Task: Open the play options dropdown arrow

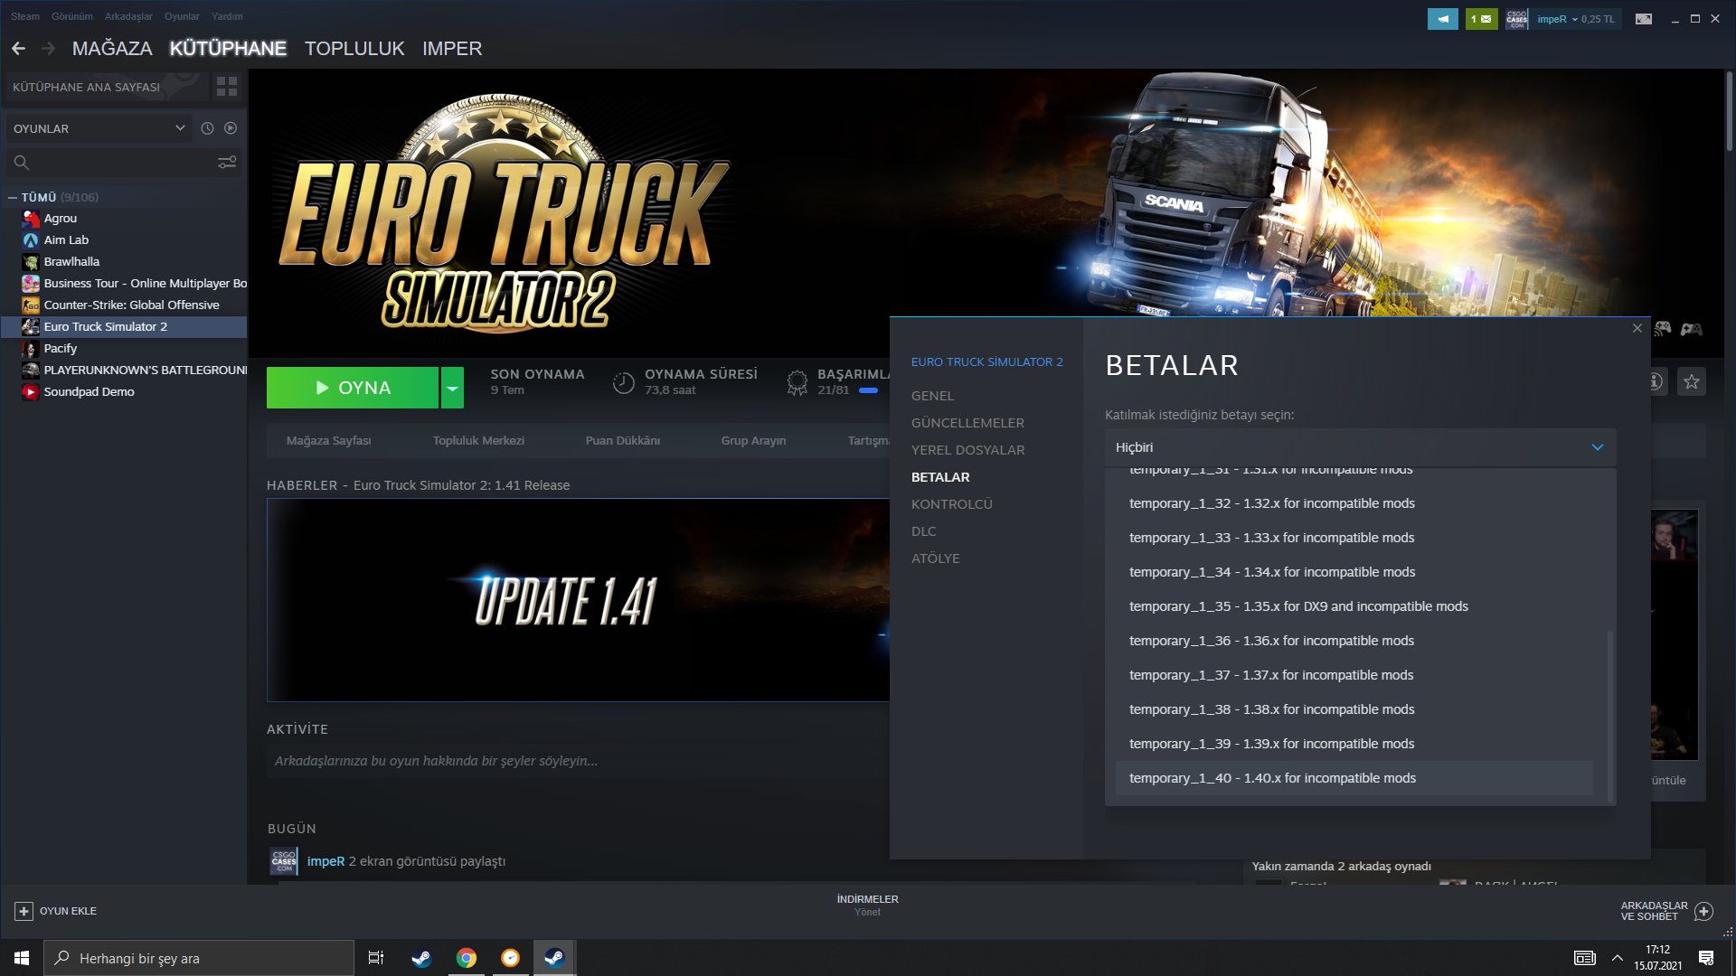Action: coord(452,388)
